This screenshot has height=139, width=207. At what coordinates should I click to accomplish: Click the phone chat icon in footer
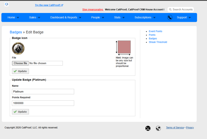point(158,128)
